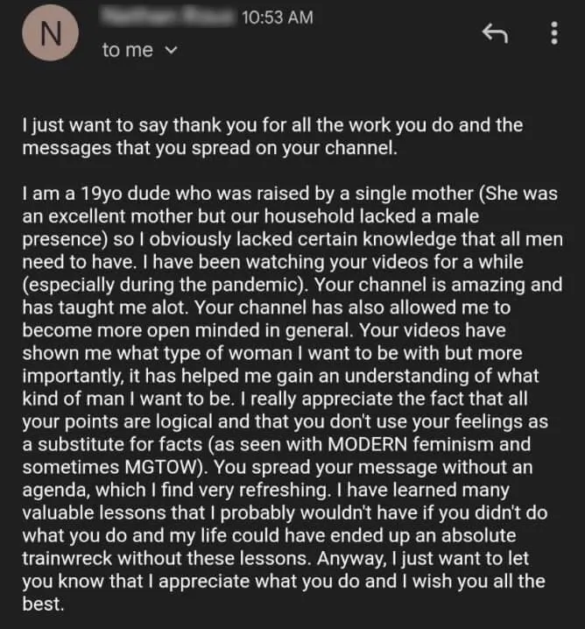Click 'agenda,' at the start of a line
Viewport: 585px width, 629px height.
(x=56, y=491)
